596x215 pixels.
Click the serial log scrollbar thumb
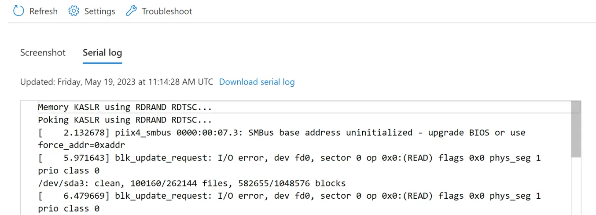[x=576, y=129]
